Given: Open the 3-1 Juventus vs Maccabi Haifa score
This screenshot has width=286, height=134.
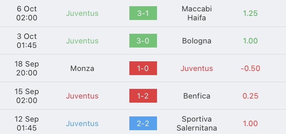Looking at the screenshot, I should (x=143, y=13).
